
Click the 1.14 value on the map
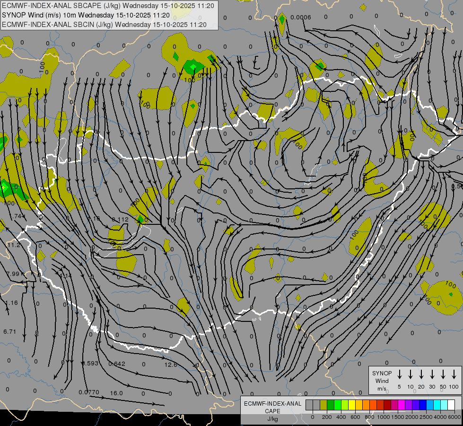(x=66, y=275)
